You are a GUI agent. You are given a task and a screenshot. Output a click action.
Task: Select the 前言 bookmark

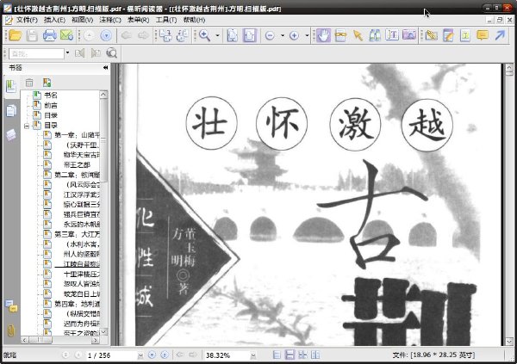tap(51, 105)
